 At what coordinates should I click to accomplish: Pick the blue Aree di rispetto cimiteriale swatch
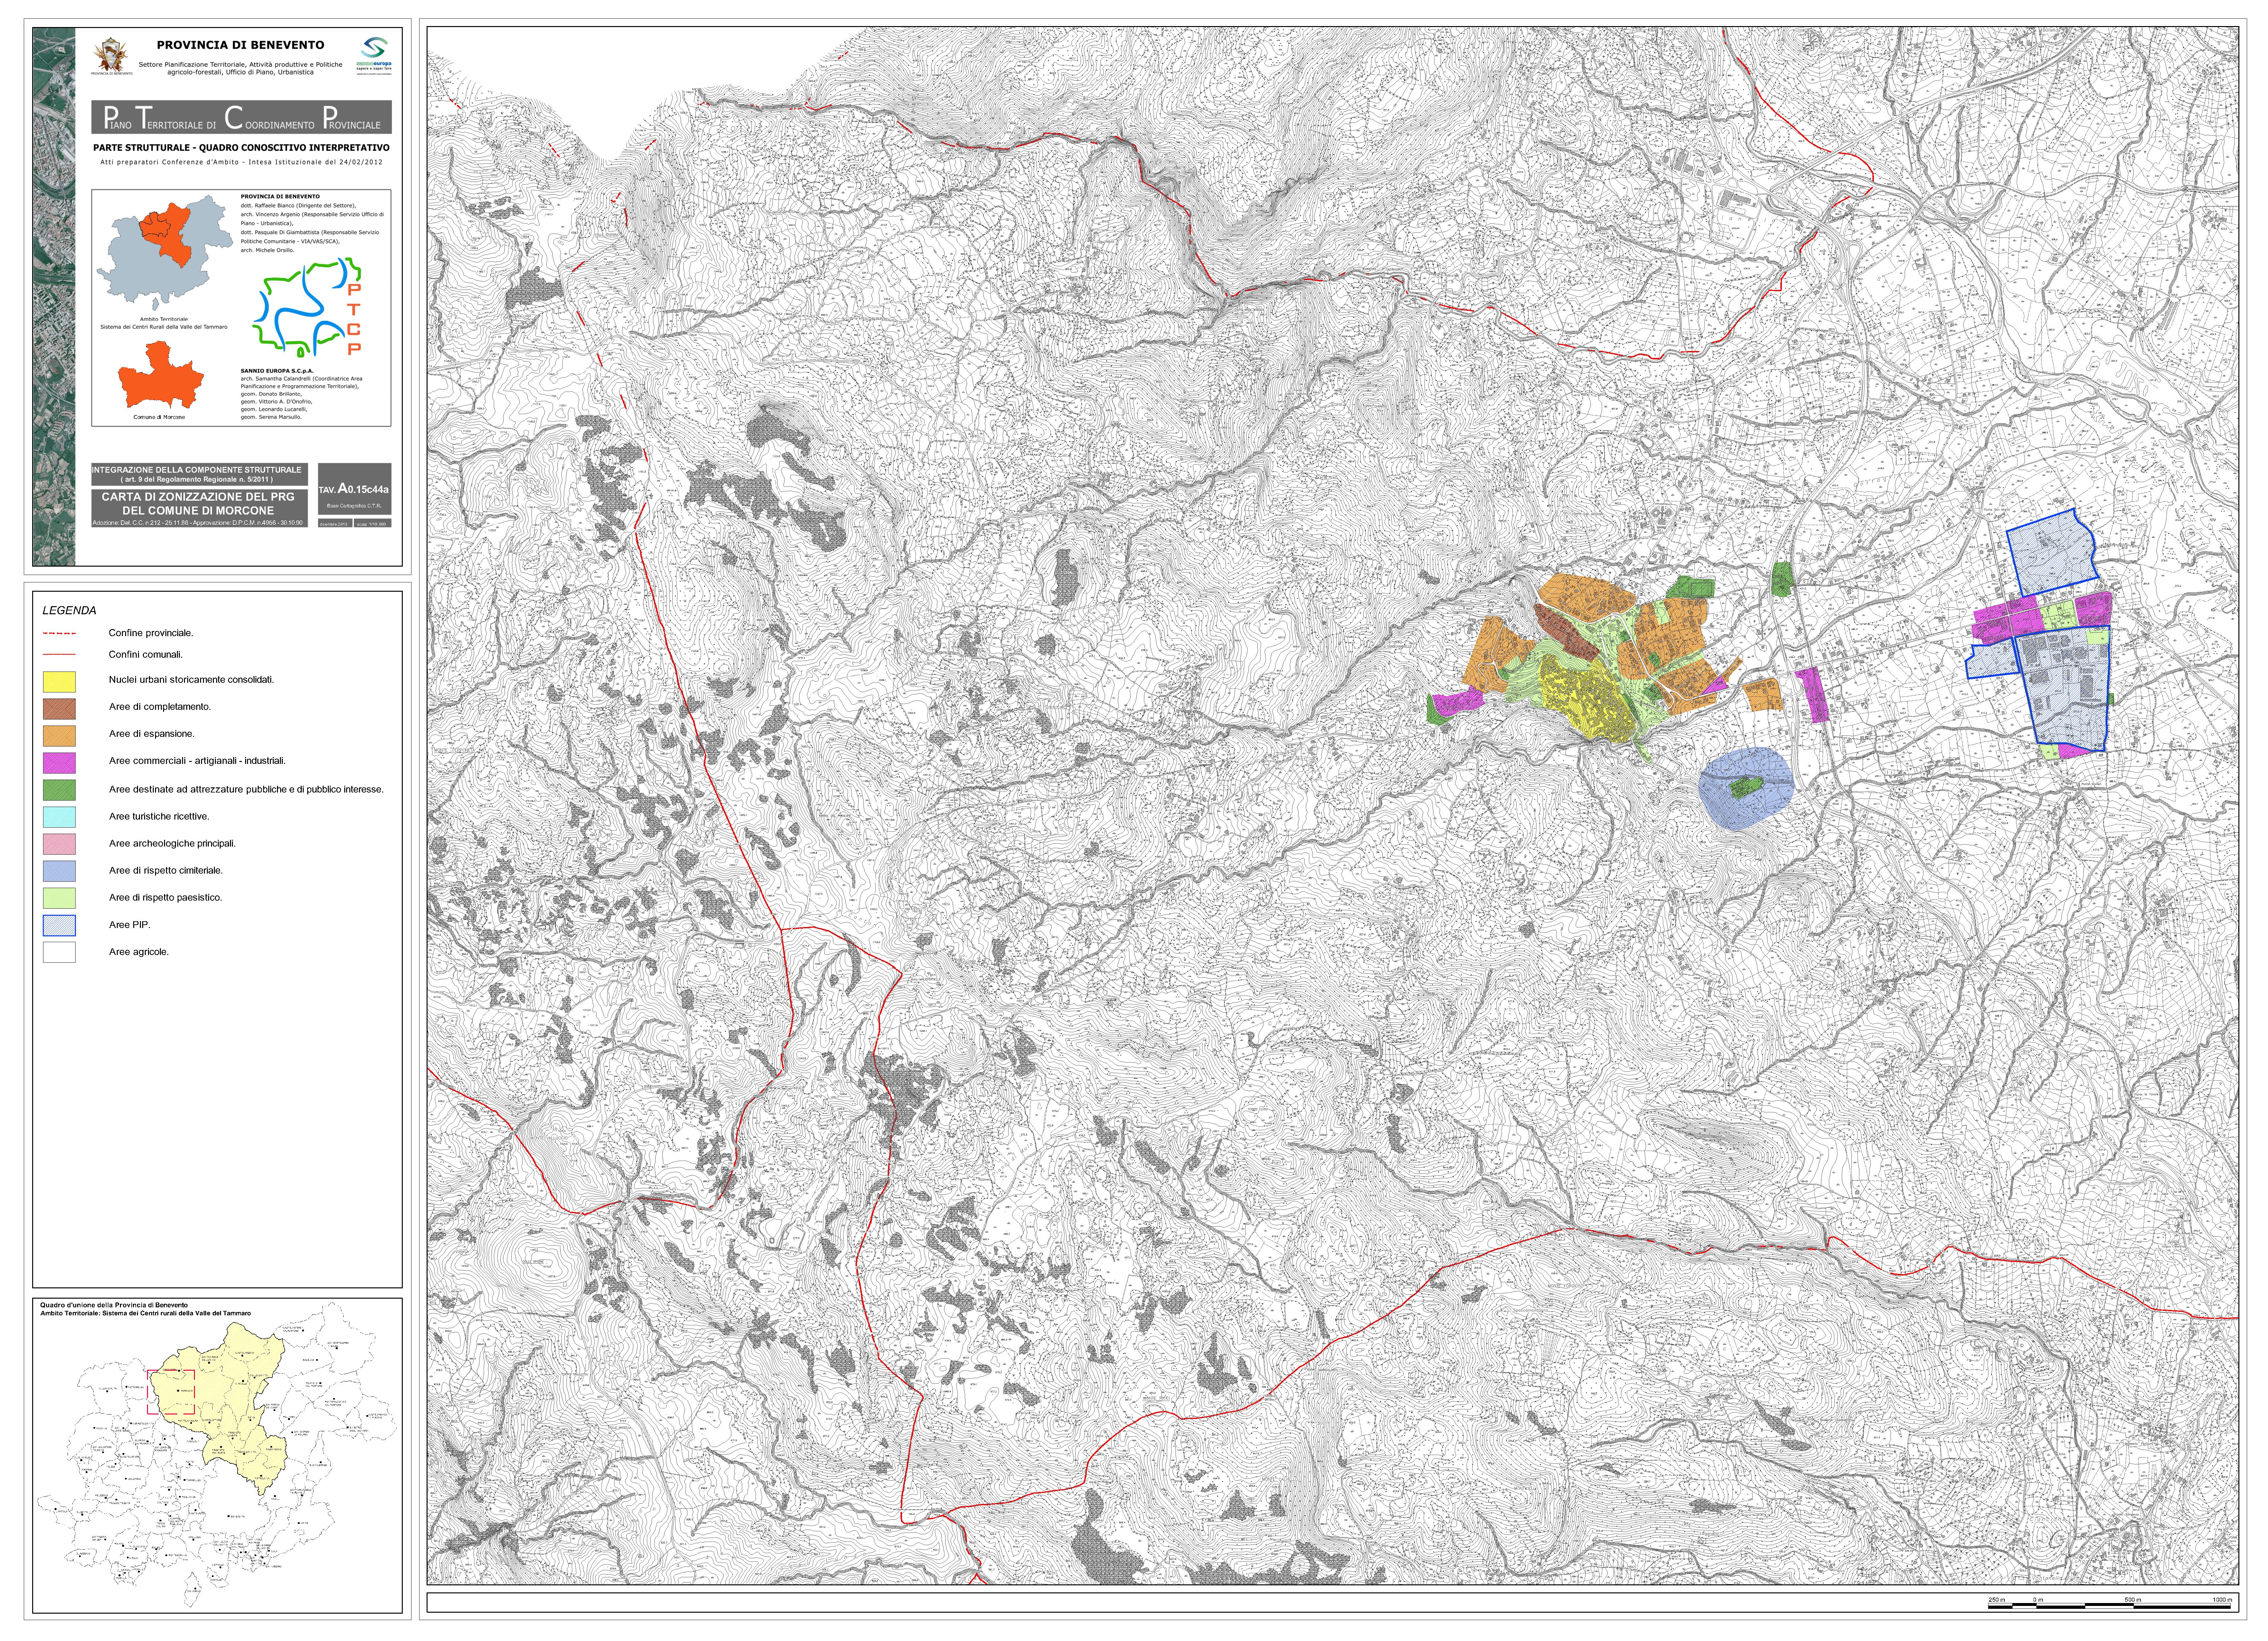[59, 871]
